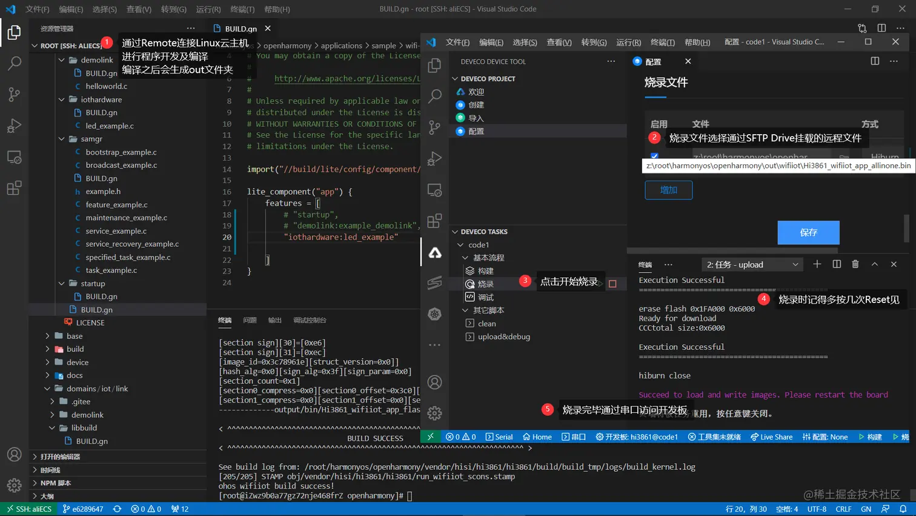Open Run and Debug in front window
The height and width of the screenshot is (516, 916).
pyautogui.click(x=434, y=158)
